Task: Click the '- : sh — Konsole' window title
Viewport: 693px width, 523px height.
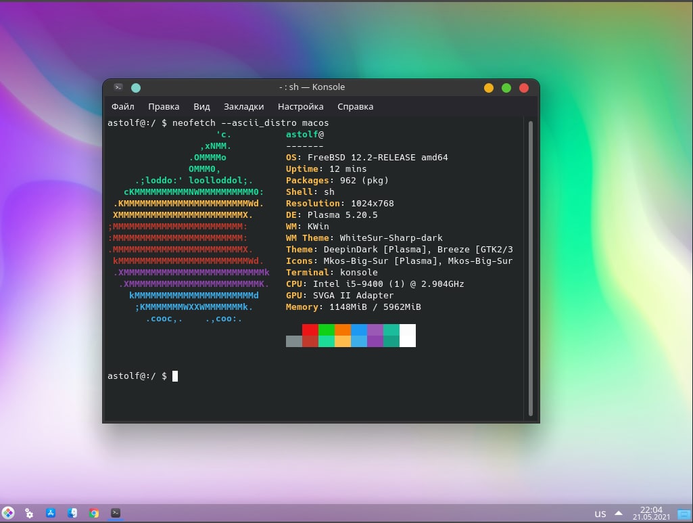Action: click(x=312, y=87)
